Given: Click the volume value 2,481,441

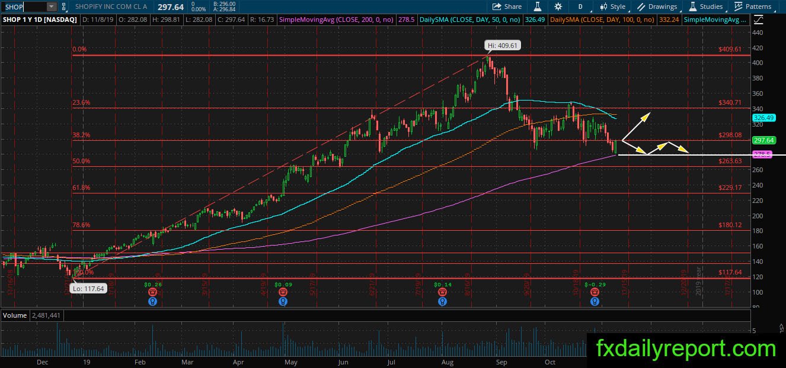Looking at the screenshot, I should click(46, 315).
